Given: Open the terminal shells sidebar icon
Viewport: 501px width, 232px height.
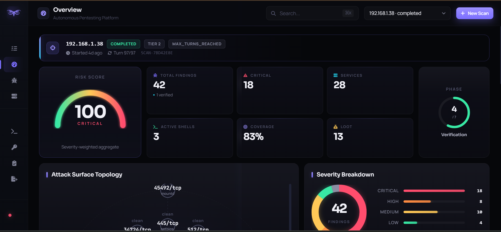Looking at the screenshot, I should 14,131.
